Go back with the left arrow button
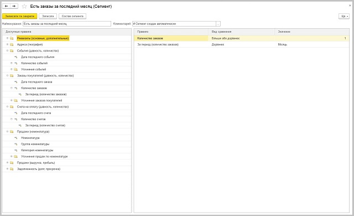354x216 pixels. click(6, 6)
